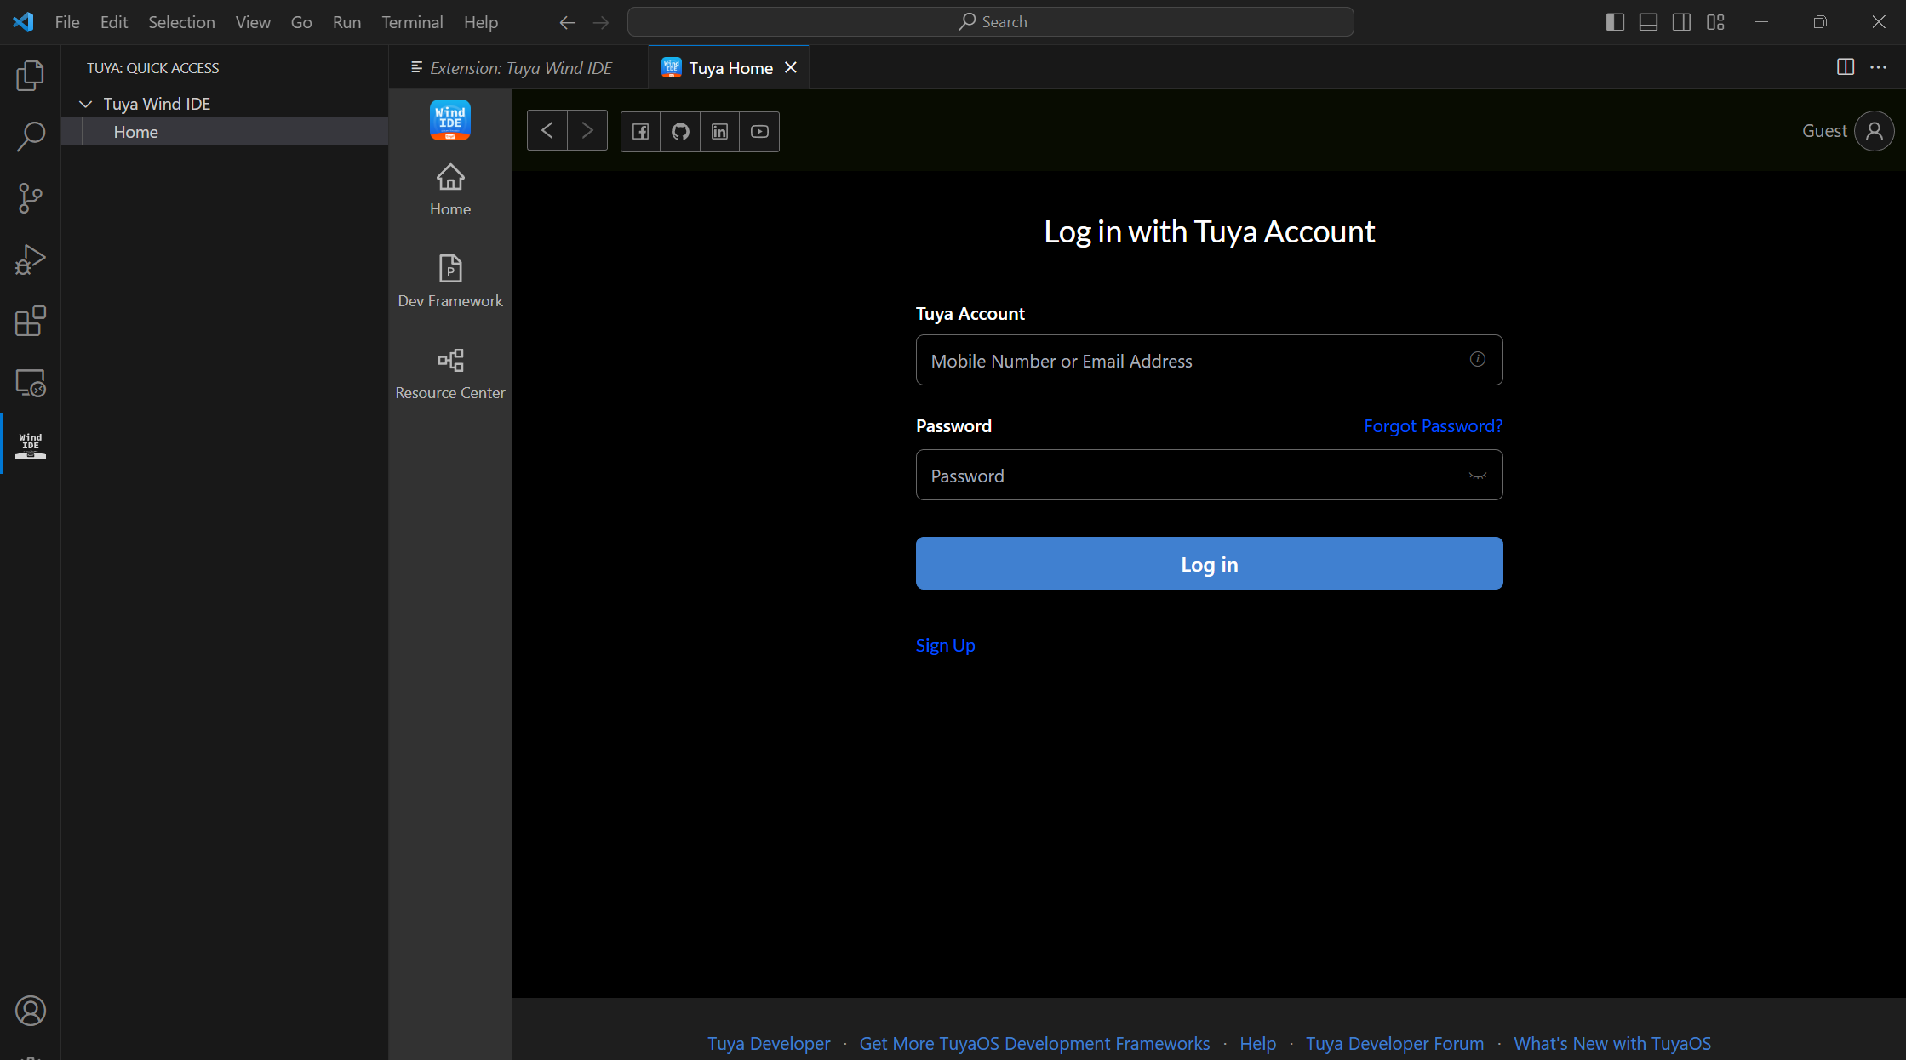Image resolution: width=1906 pixels, height=1060 pixels.
Task: Open Tuya YouTube icon
Action: tap(759, 131)
